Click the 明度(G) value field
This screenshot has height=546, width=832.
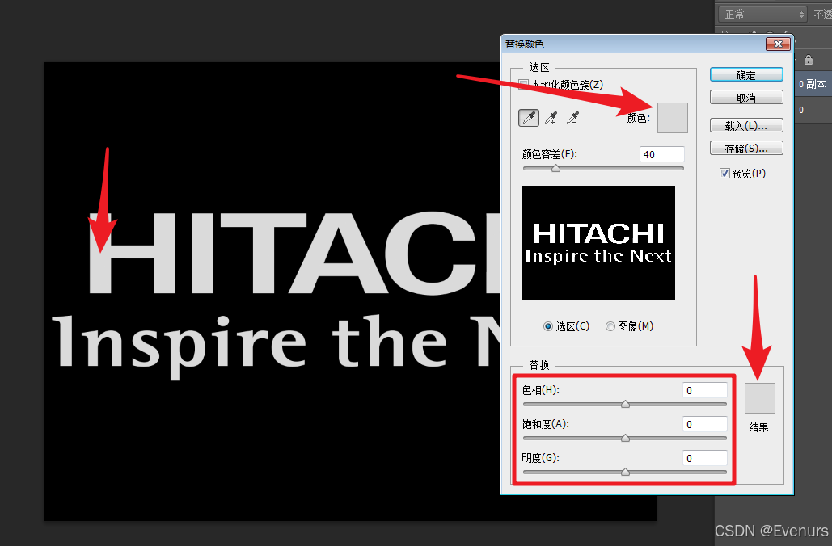click(x=705, y=458)
